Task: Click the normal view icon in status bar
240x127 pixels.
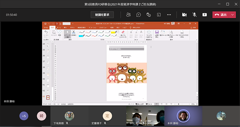Action: (156, 104)
